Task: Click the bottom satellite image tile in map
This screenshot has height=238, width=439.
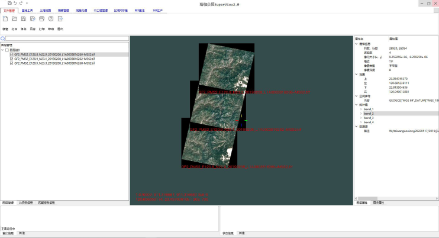Action: coord(209,144)
